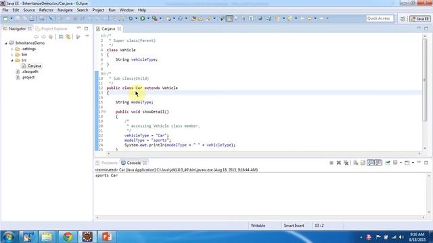Click the Quick Access search field
The width and height of the screenshot is (433, 243).
pos(379,18)
